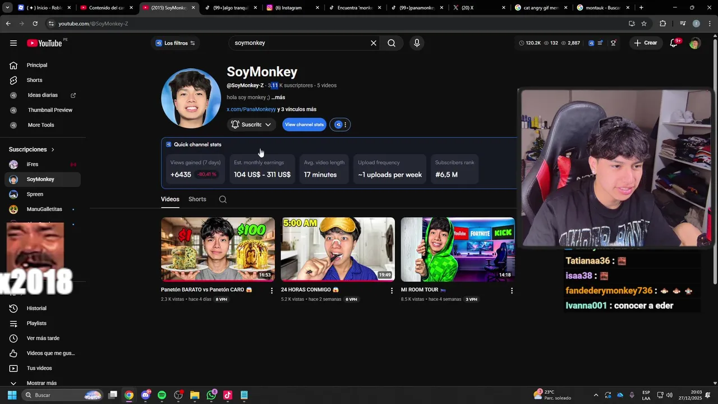Click the blue extension icon in header stats
Image resolution: width=718 pixels, height=404 pixels.
(x=591, y=43)
